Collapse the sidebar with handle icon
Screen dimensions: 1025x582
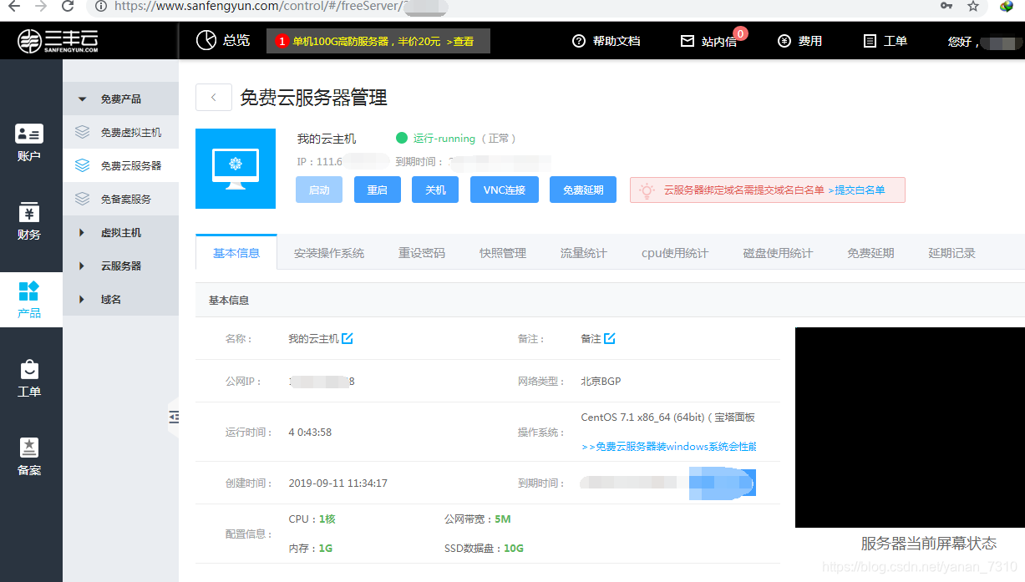pyautogui.click(x=173, y=418)
